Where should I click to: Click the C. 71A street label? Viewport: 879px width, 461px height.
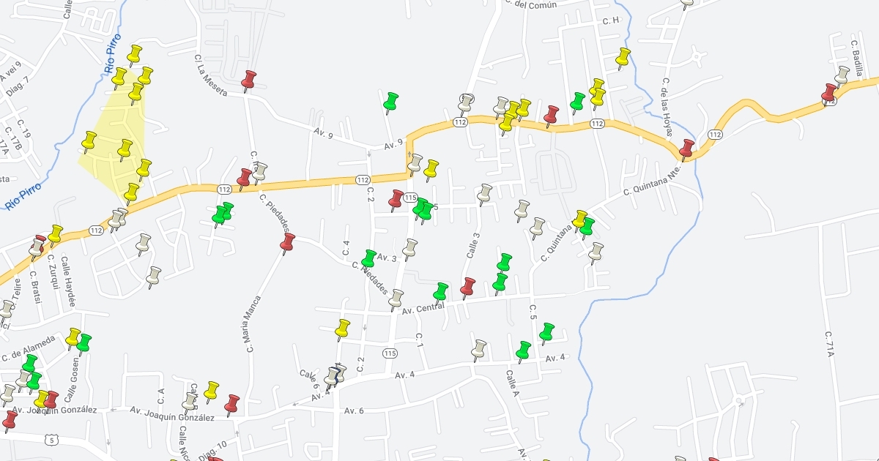pos(830,344)
